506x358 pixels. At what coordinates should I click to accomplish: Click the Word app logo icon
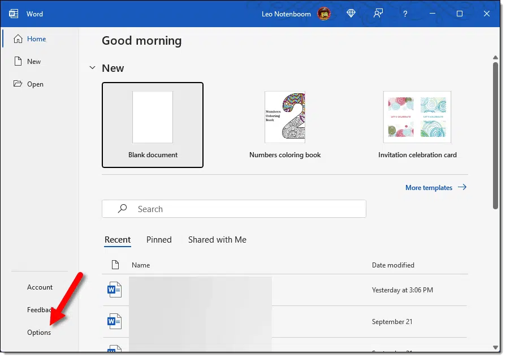click(x=14, y=14)
